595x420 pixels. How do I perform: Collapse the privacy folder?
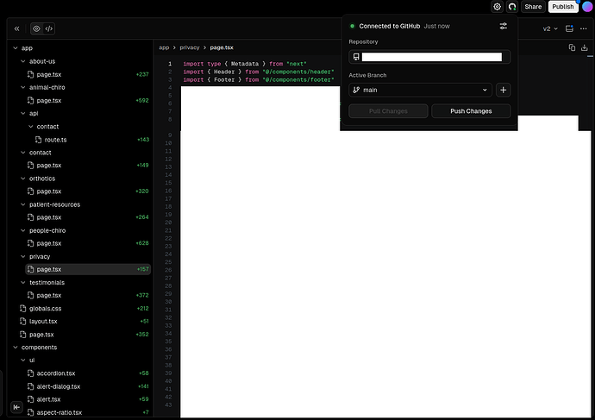pos(35,256)
